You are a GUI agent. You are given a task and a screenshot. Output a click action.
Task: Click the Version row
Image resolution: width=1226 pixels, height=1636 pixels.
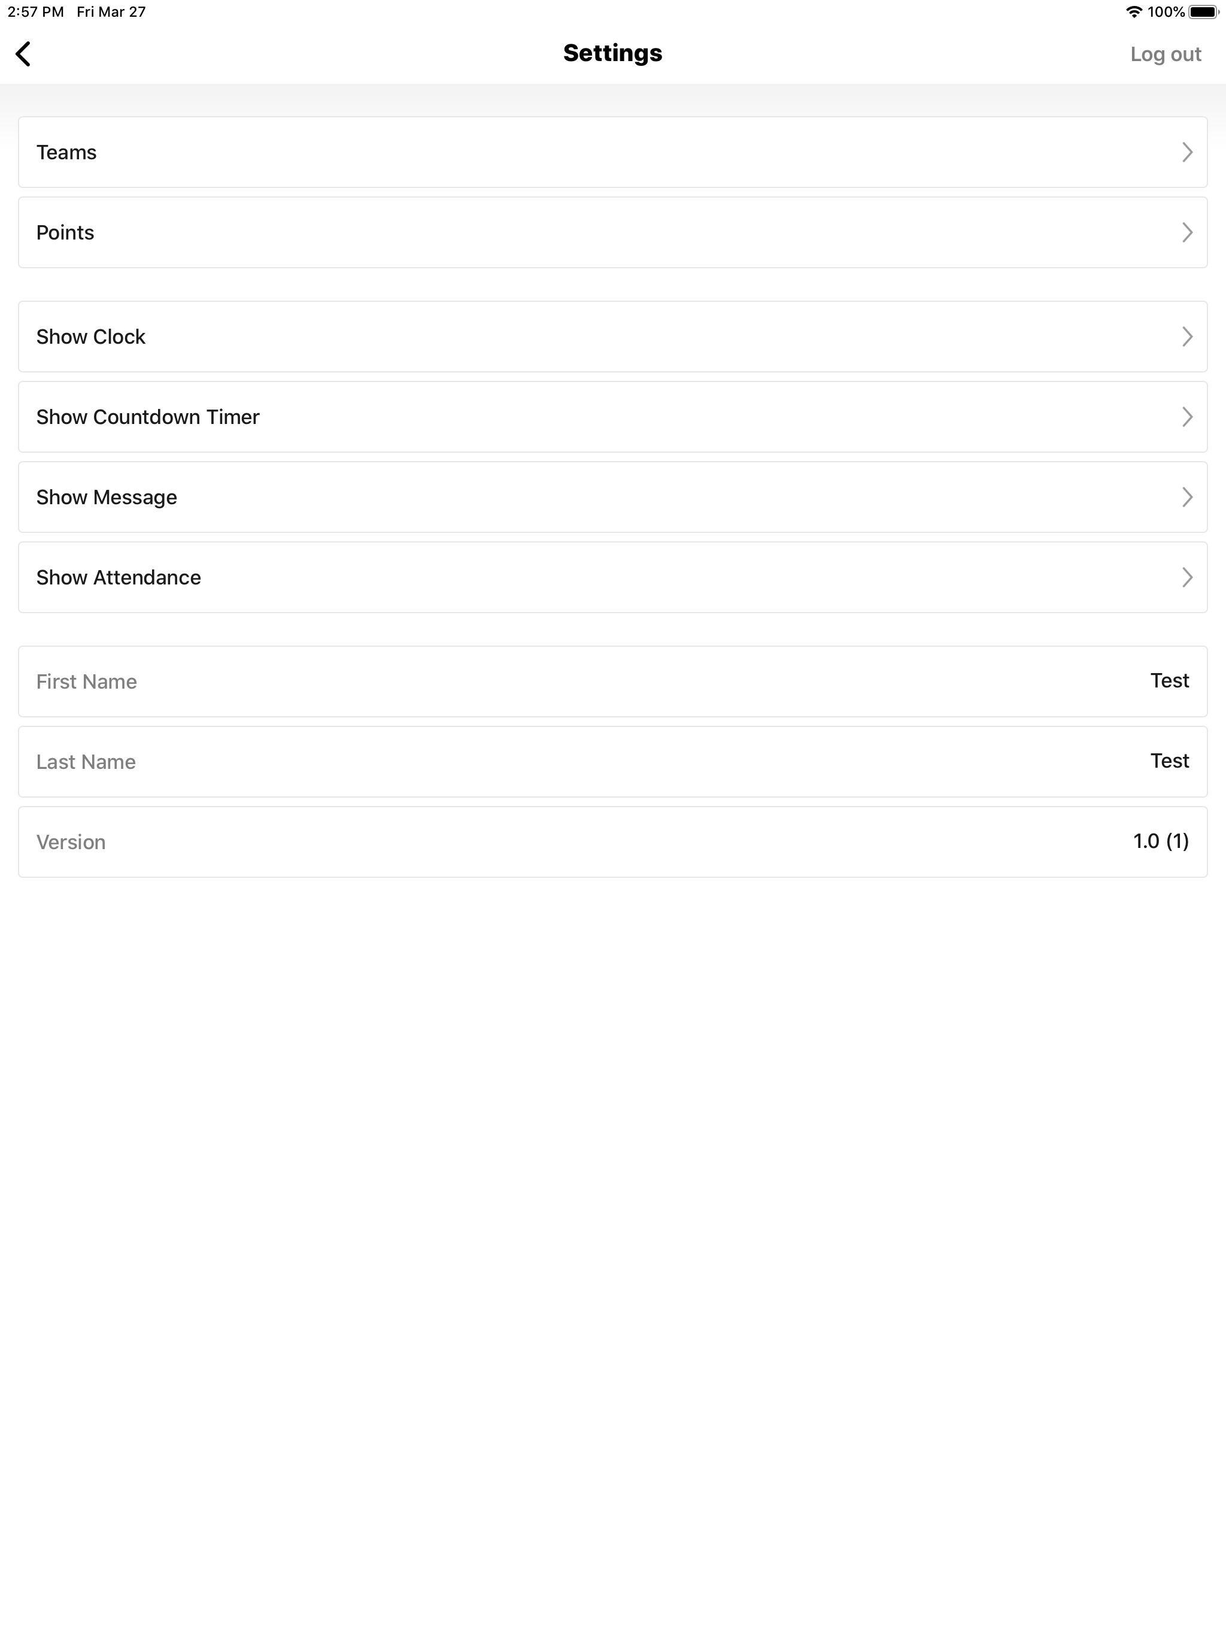(613, 842)
